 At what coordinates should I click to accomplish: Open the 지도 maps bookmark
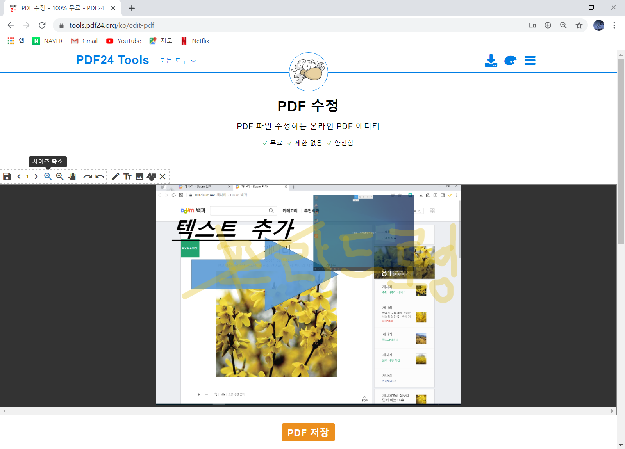click(x=161, y=41)
